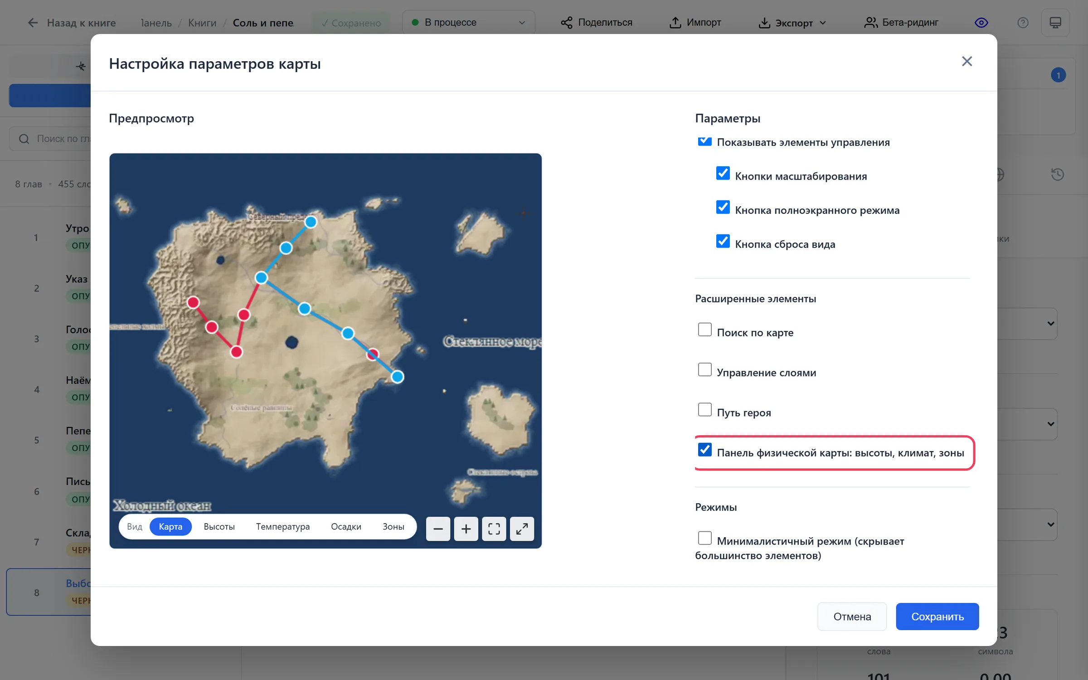
Task: Click the southeastern coastal blue route marker
Action: [x=398, y=377]
